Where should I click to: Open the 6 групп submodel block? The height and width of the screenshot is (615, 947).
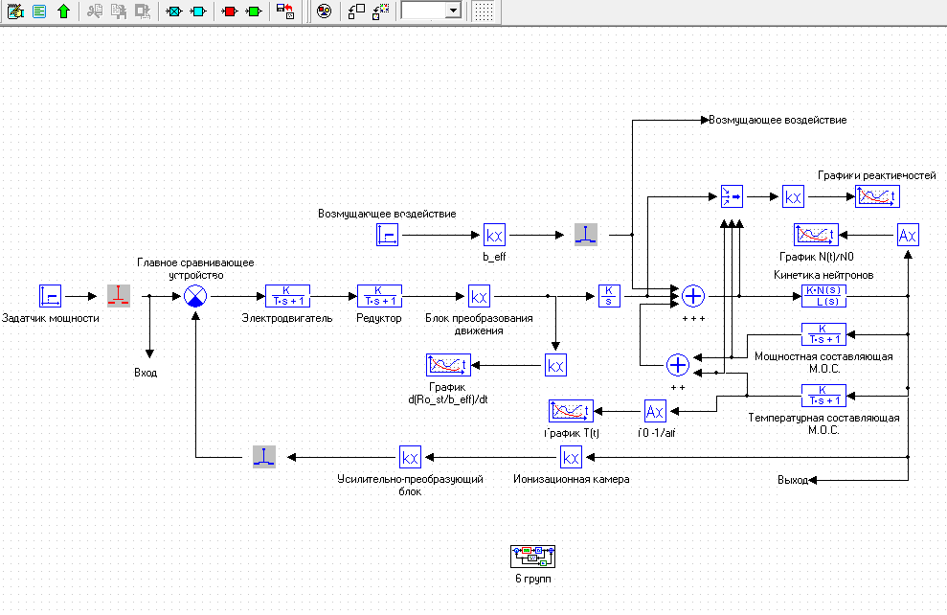click(x=532, y=557)
